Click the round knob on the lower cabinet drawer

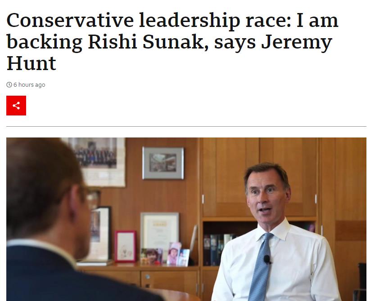click(x=147, y=277)
